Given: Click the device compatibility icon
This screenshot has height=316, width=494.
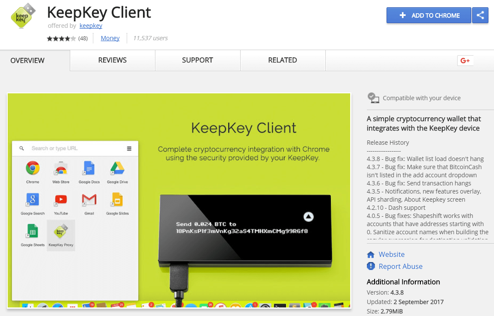Looking at the screenshot, I should 373,98.
